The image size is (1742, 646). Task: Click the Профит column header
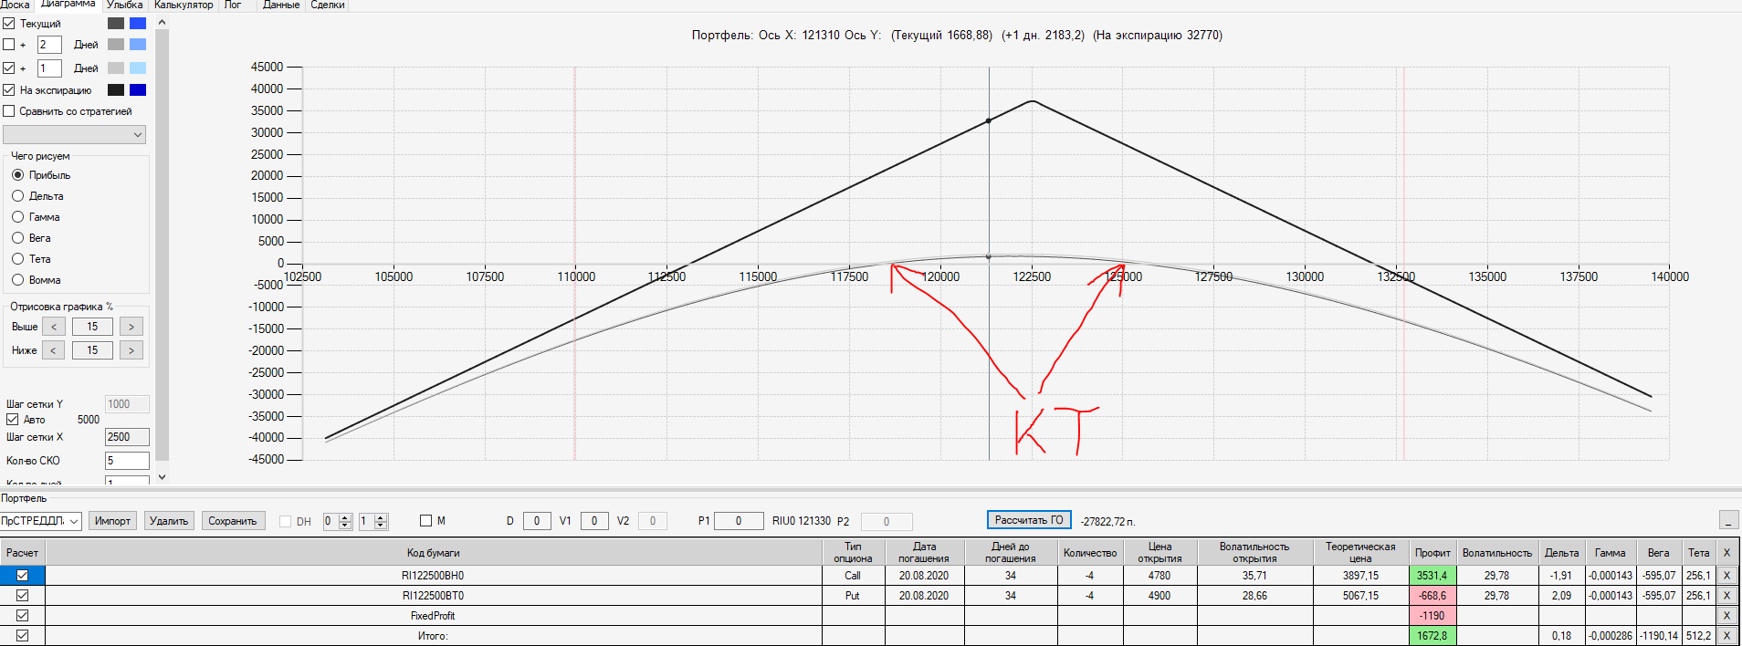pyautogui.click(x=1432, y=553)
